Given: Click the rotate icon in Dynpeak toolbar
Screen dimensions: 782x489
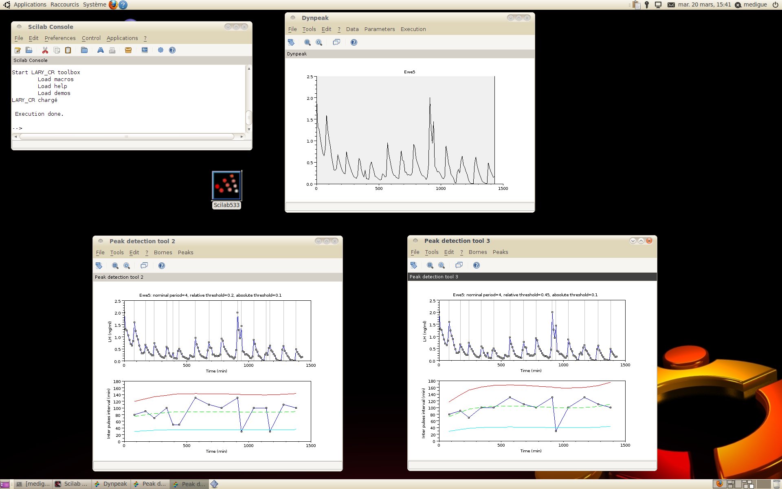Looking at the screenshot, I should pos(291,42).
